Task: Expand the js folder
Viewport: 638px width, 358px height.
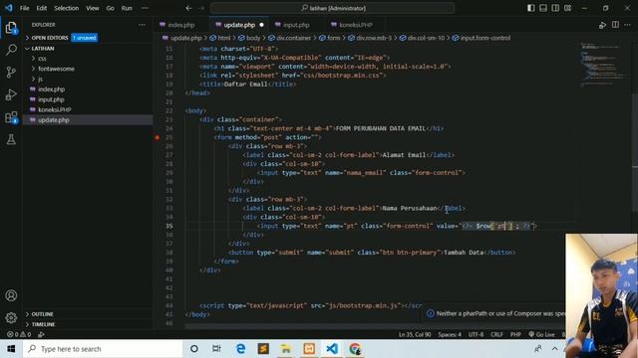Action: tap(88, 80)
